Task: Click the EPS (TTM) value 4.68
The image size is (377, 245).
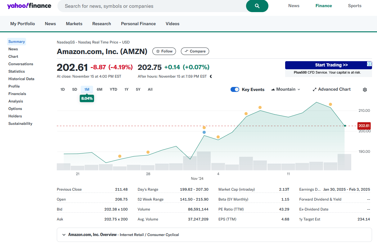Action: (285, 219)
